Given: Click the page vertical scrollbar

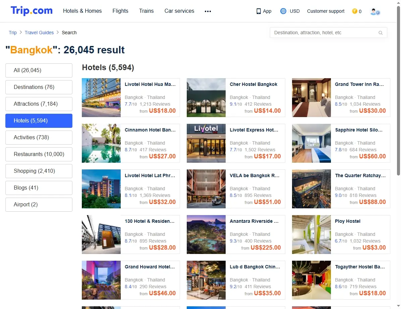Looking at the screenshot, I should point(398,90).
